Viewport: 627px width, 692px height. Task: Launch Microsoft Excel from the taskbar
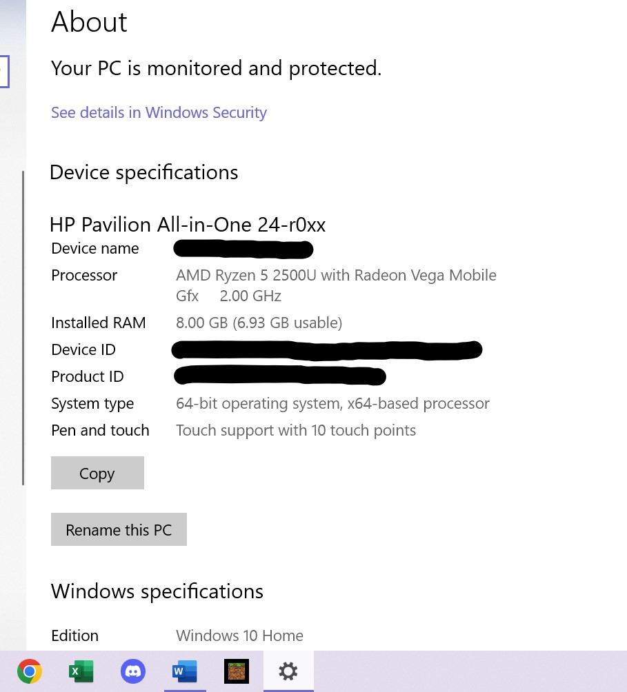81,671
